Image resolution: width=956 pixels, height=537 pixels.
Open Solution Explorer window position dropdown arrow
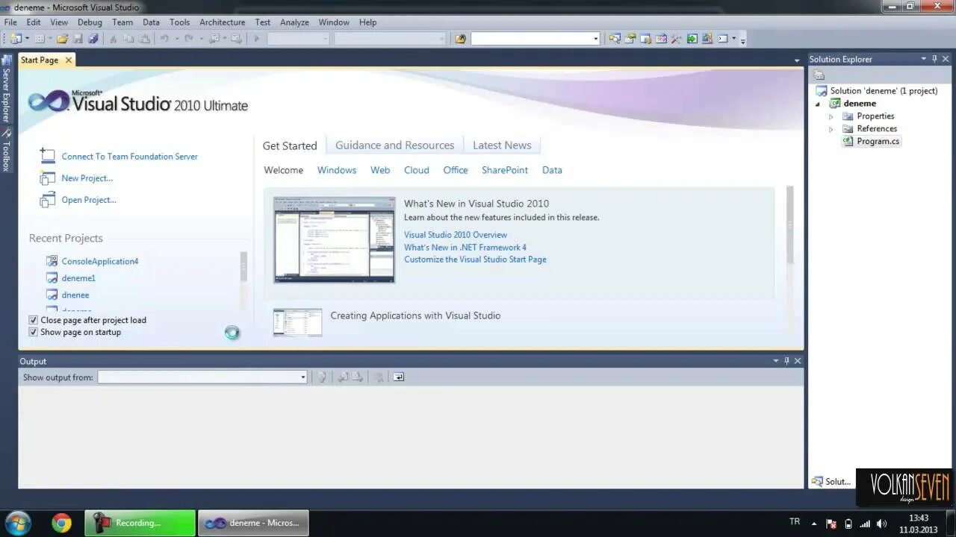pyautogui.click(x=923, y=59)
